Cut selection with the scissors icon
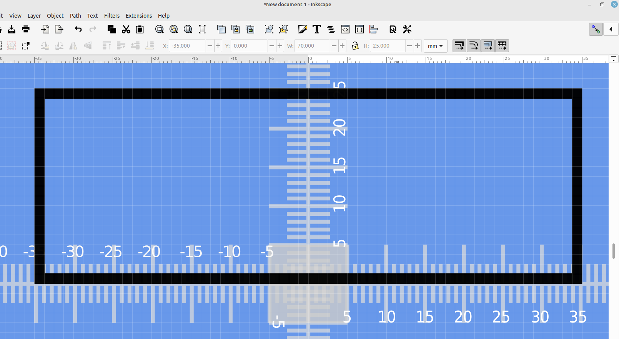This screenshot has width=619, height=339. [126, 29]
